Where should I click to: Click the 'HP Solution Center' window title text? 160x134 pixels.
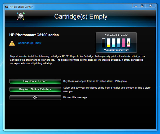(x=21, y=7)
